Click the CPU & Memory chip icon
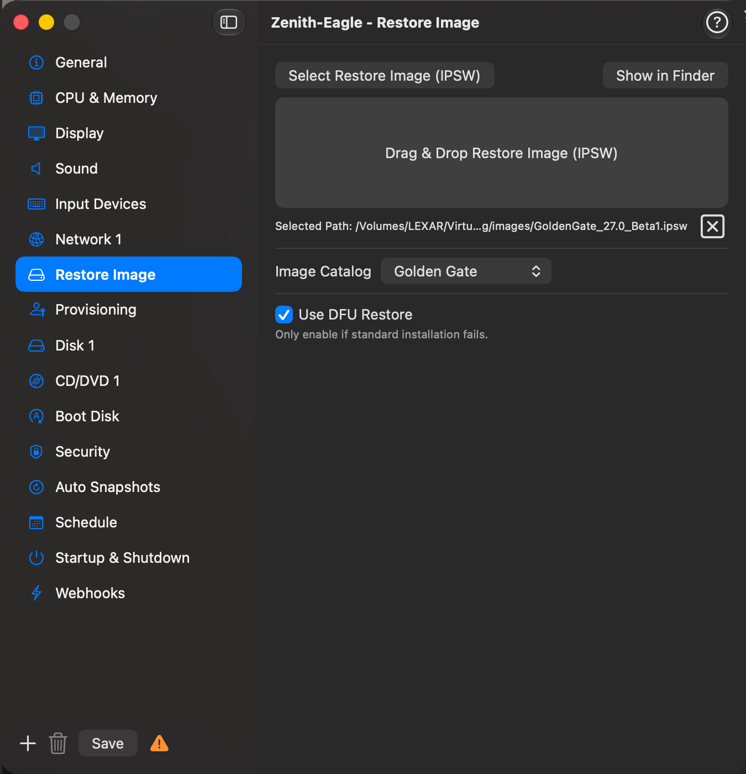Viewport: 746px width, 774px height. click(x=36, y=98)
